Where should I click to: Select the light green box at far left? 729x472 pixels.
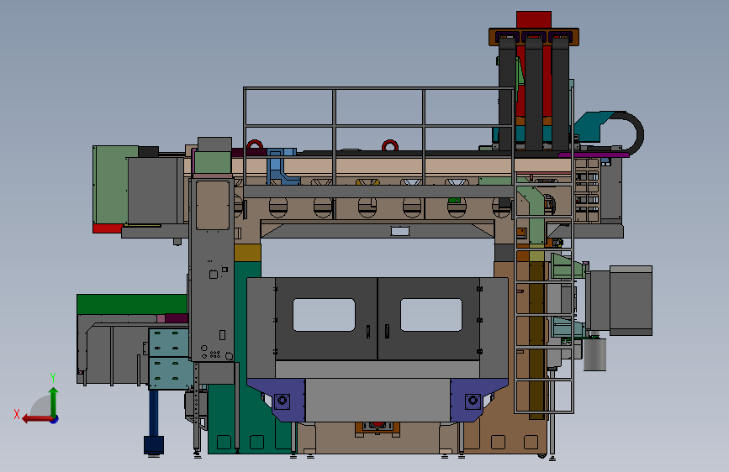(x=110, y=185)
